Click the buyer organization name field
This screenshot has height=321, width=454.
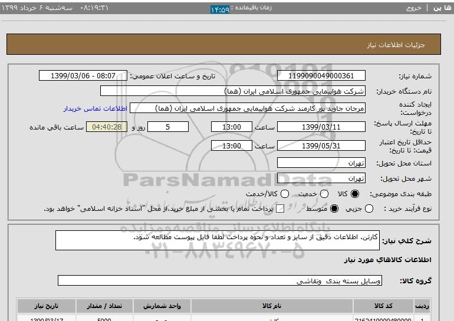(x=233, y=91)
